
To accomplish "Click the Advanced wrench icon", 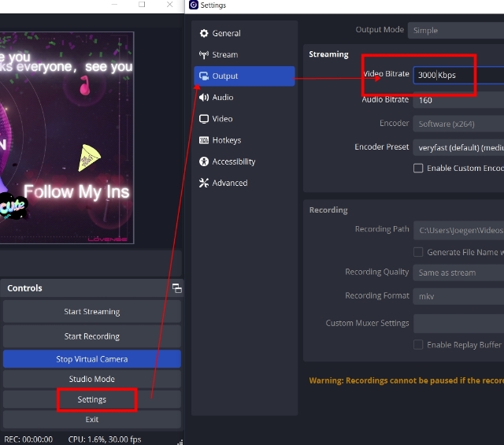I will [x=205, y=183].
